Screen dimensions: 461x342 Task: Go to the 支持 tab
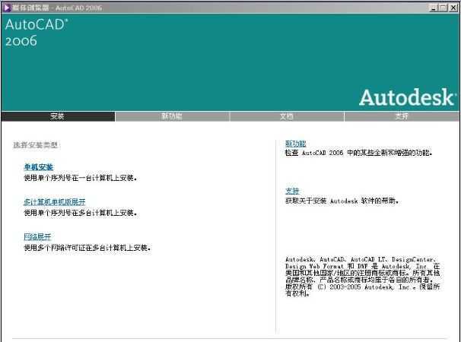pos(402,116)
